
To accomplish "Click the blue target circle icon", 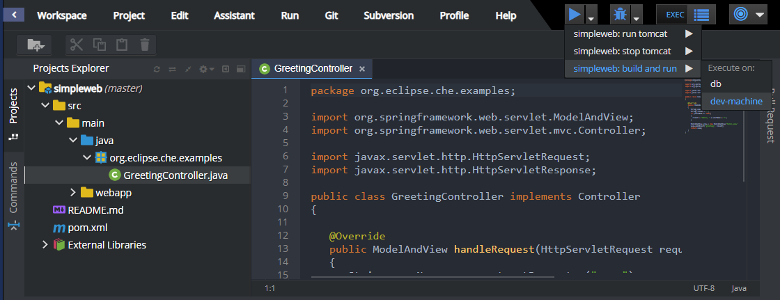I will point(741,15).
